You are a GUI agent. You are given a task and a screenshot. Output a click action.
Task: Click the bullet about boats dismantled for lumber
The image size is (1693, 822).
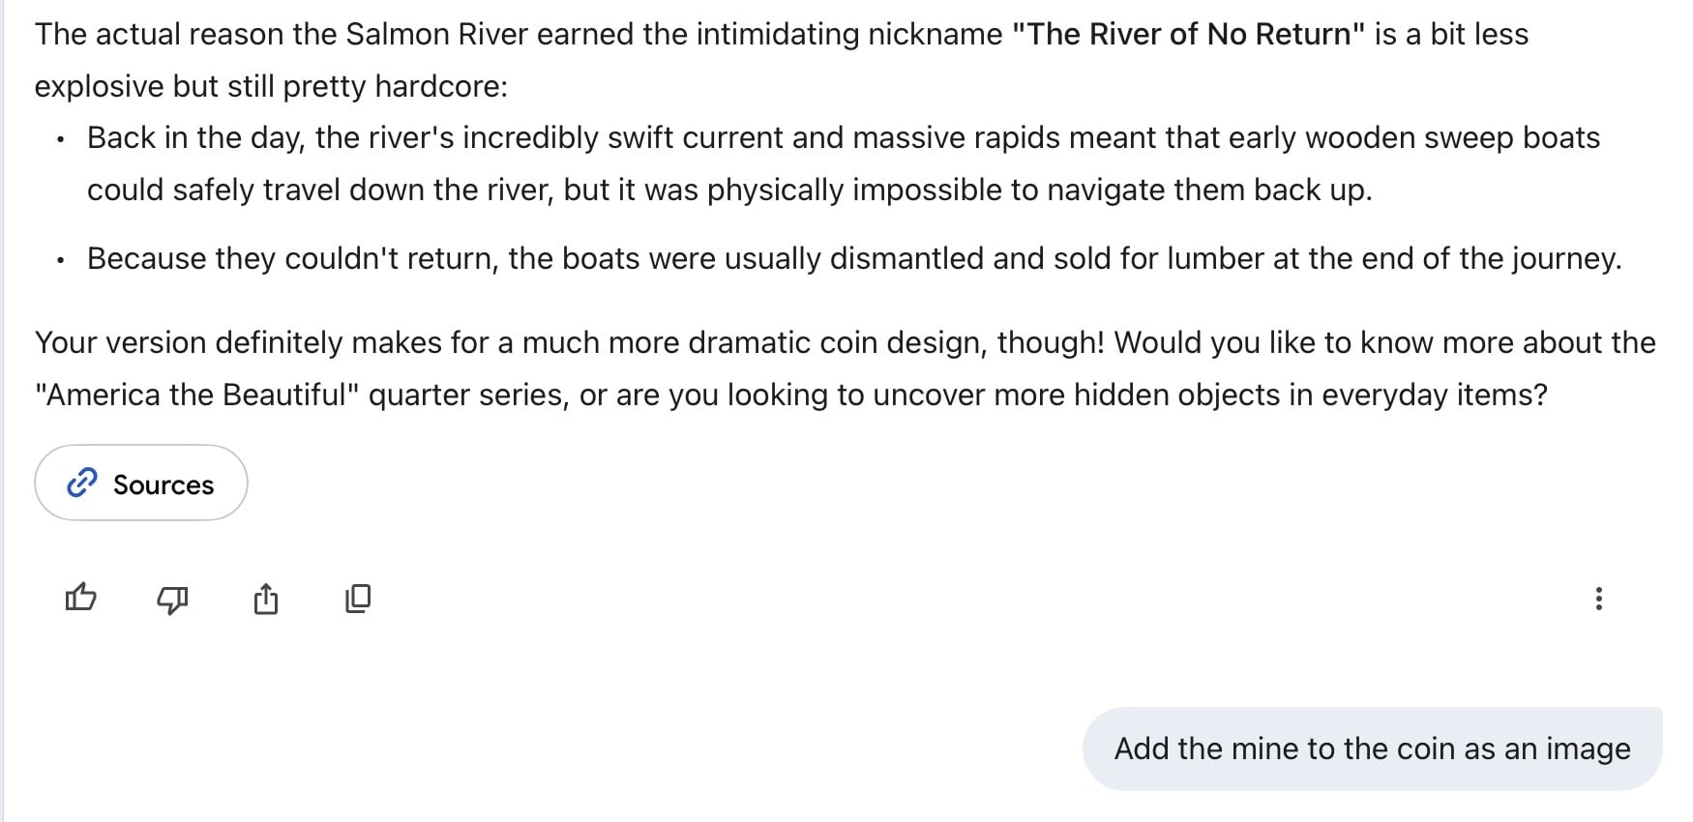[853, 259]
